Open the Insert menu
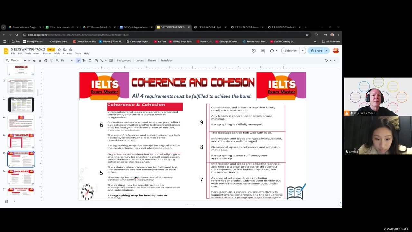This screenshot has width=412, height=232. (37, 53)
